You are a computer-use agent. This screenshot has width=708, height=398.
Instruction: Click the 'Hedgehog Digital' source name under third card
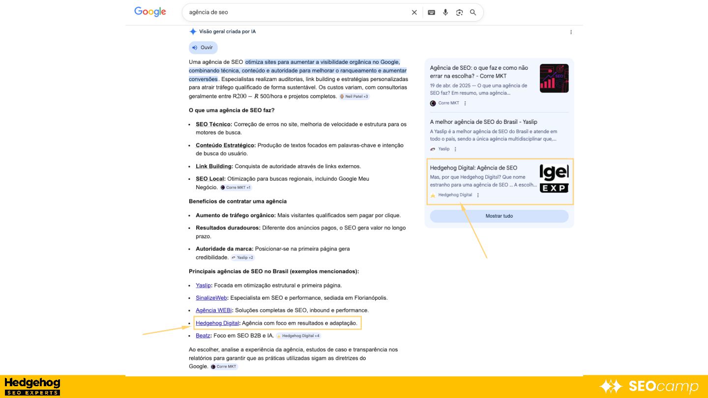[455, 195]
